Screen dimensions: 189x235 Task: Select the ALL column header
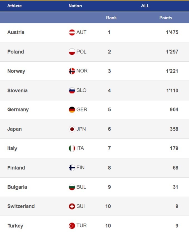(145, 6)
